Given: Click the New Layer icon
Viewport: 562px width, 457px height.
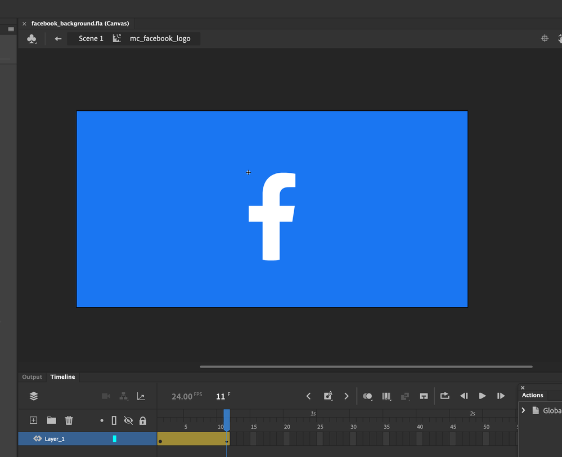Looking at the screenshot, I should pyautogui.click(x=33, y=420).
